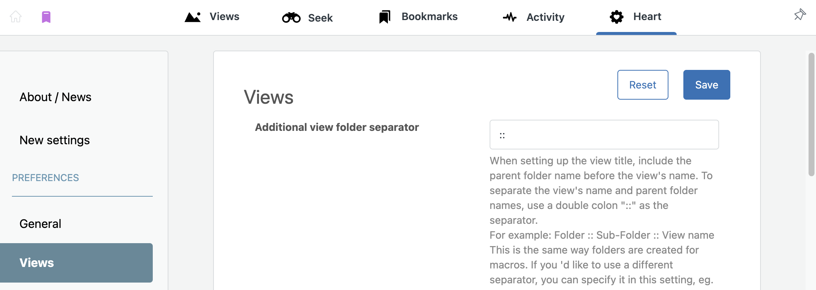Open the Activity tab
This screenshot has height=290, width=816.
coord(534,17)
